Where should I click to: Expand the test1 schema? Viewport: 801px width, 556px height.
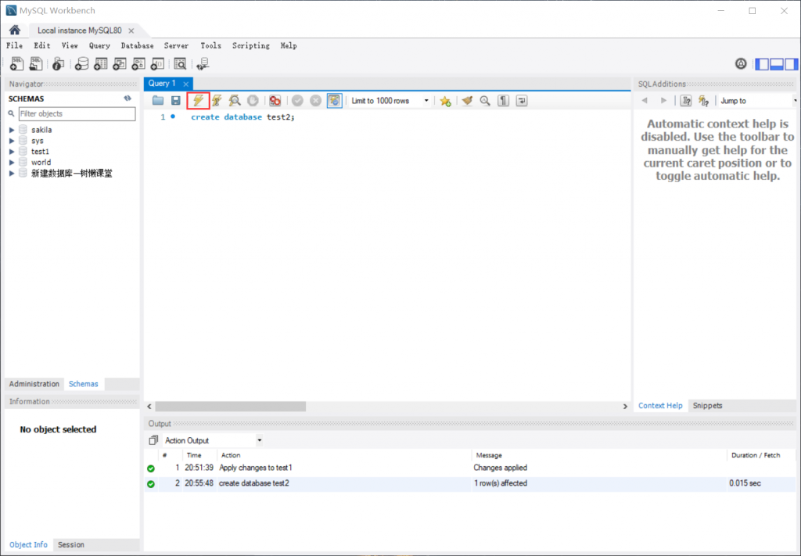[12, 151]
